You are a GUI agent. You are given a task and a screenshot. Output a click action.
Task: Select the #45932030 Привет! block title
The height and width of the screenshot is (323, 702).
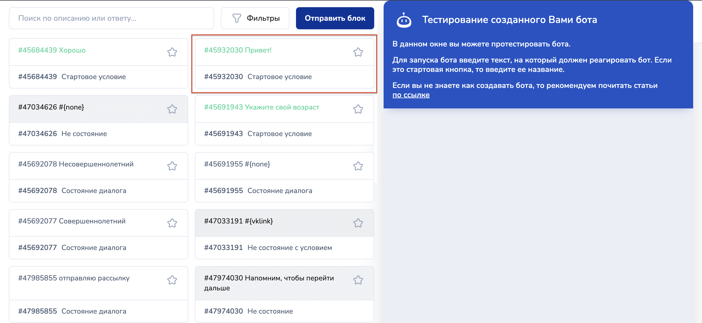[x=238, y=50]
